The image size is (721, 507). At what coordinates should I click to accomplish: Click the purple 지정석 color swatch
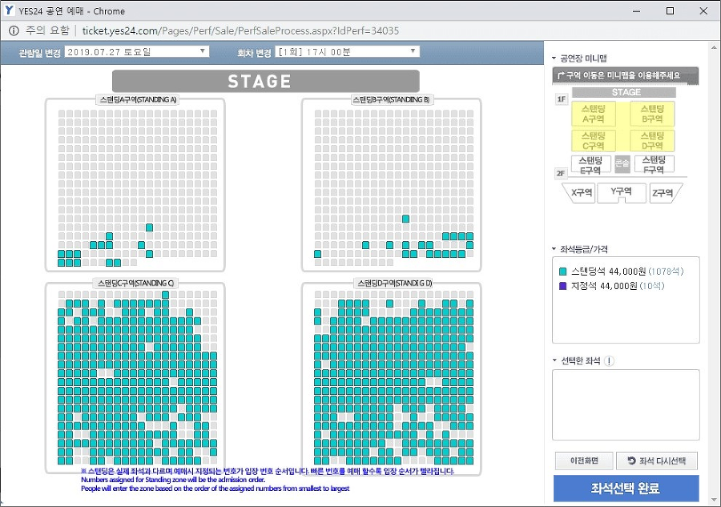pos(563,285)
